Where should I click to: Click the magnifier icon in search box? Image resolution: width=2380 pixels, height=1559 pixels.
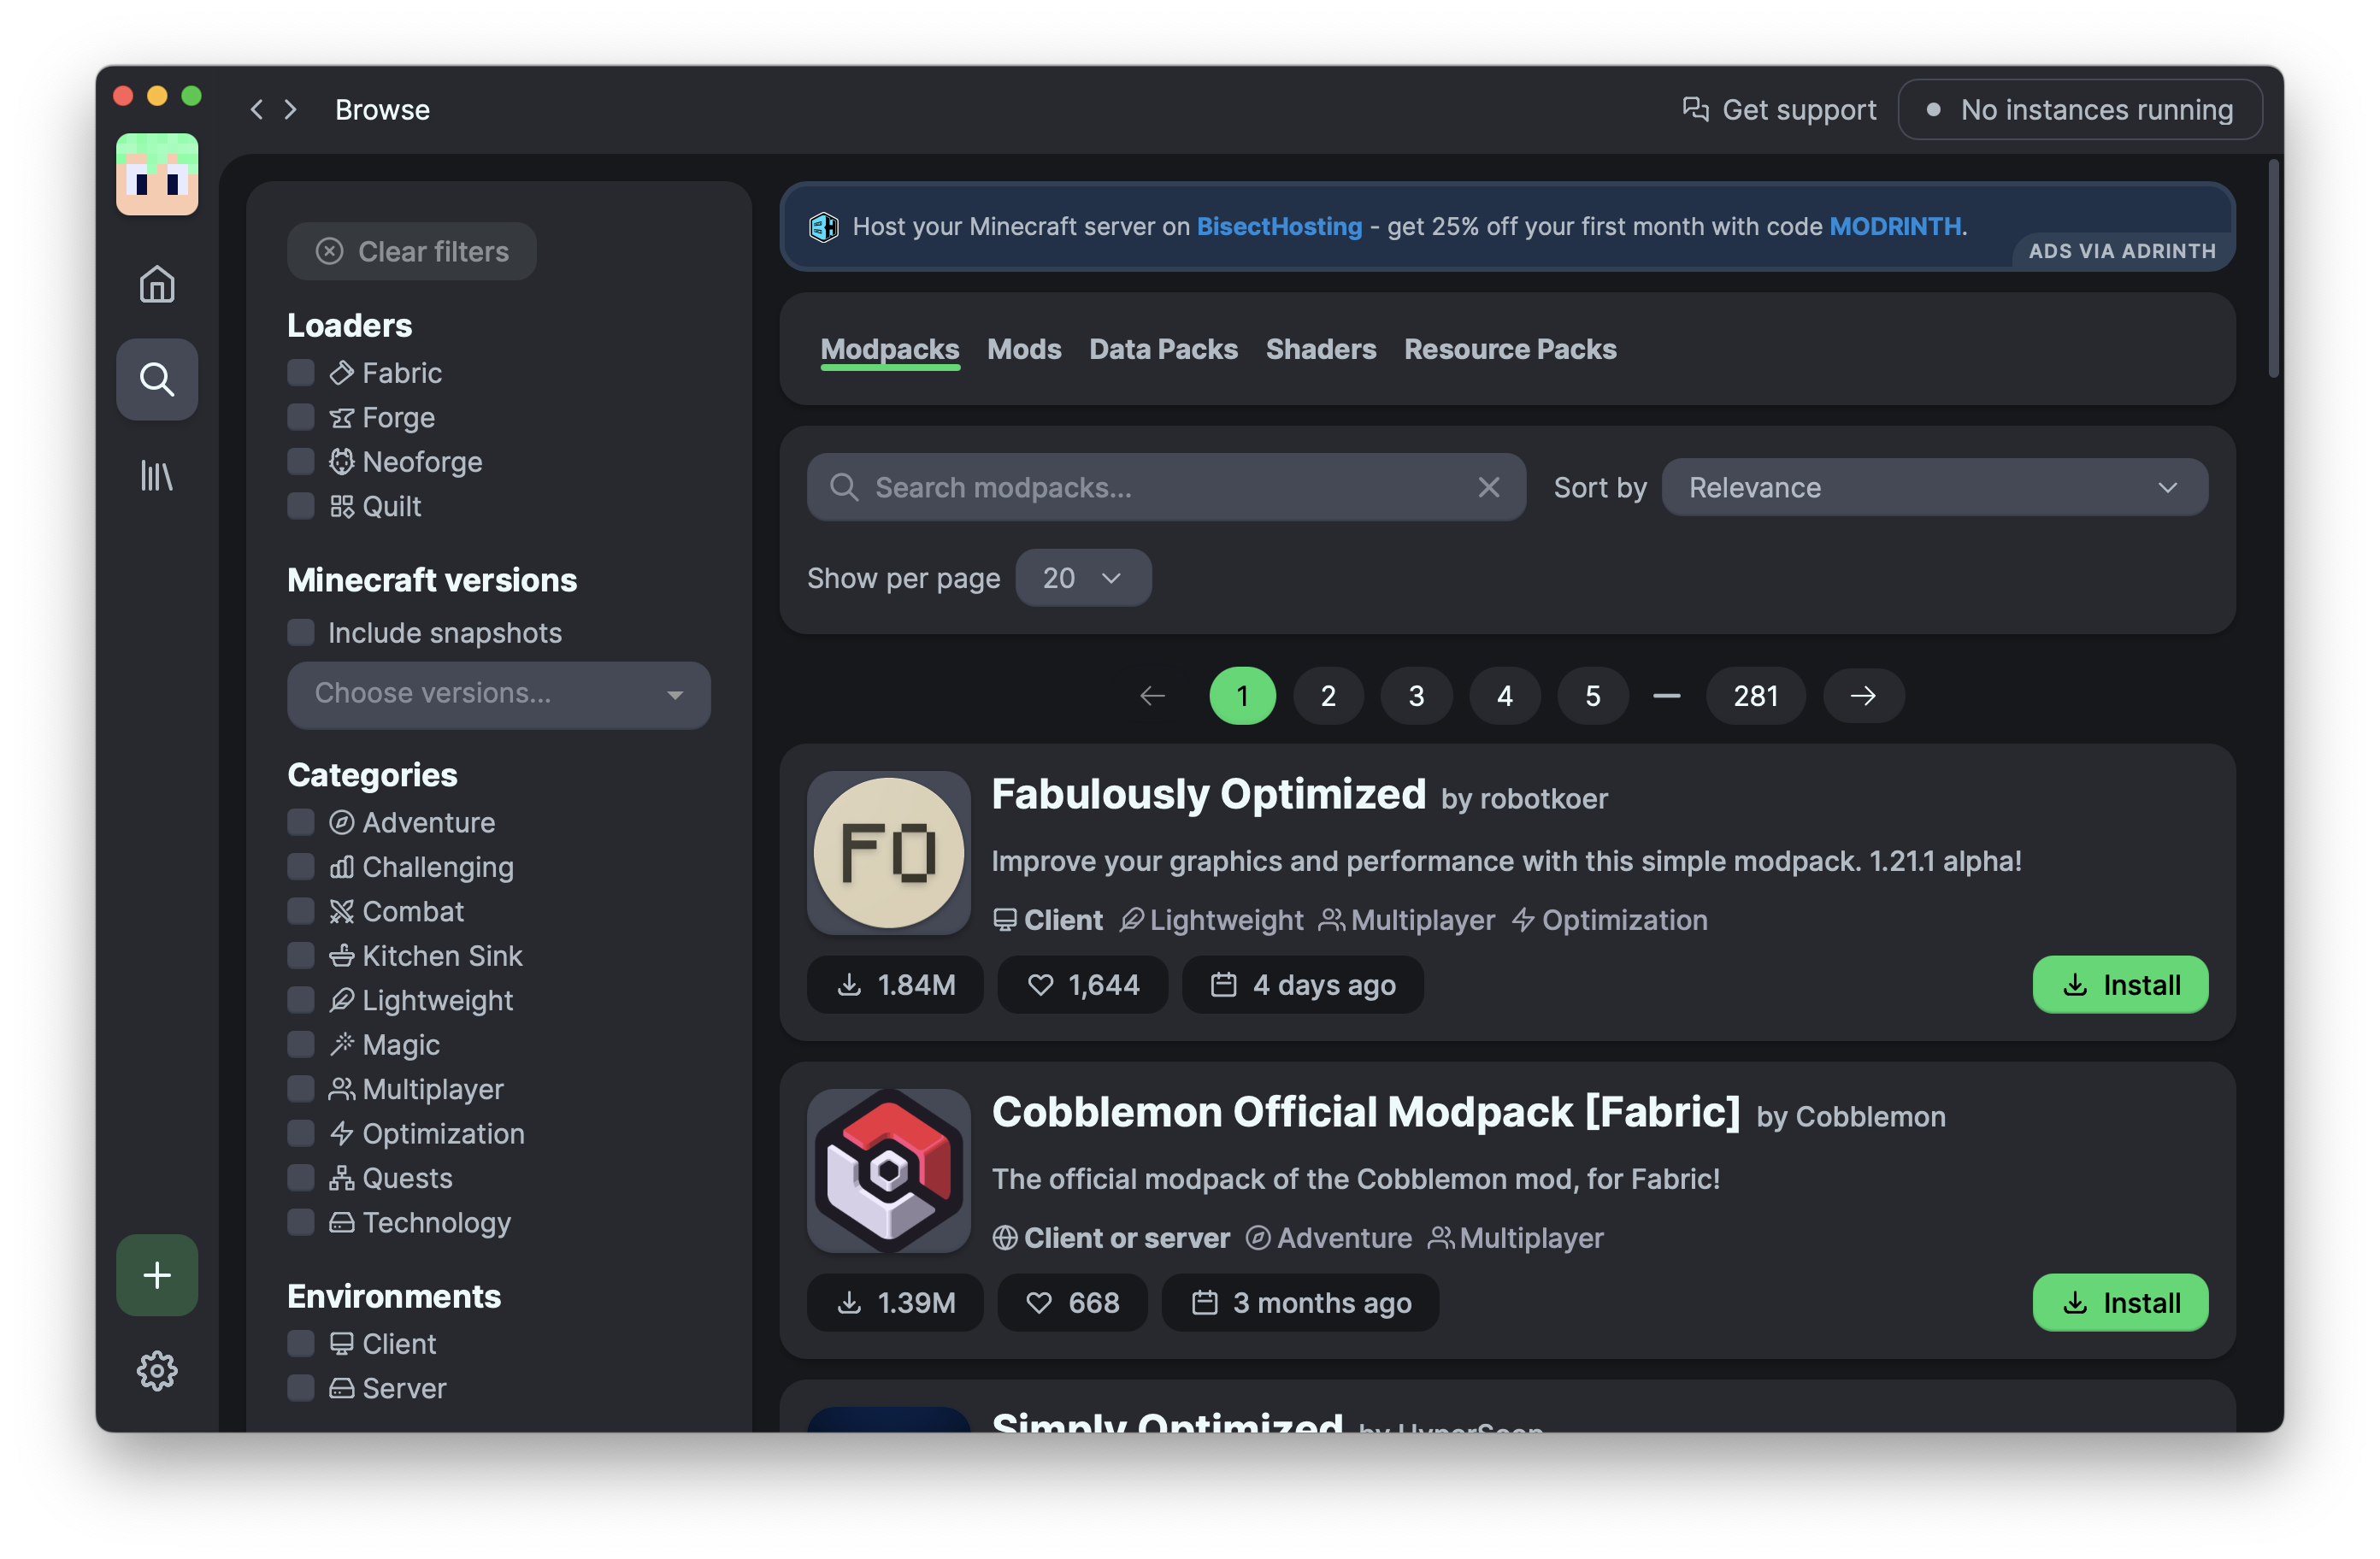[x=844, y=487]
